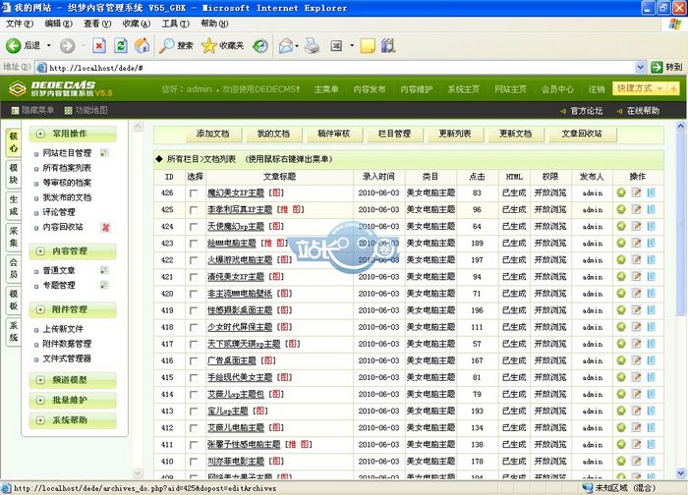Switch to 生成 side tab
688x495 pixels.
pyautogui.click(x=14, y=205)
